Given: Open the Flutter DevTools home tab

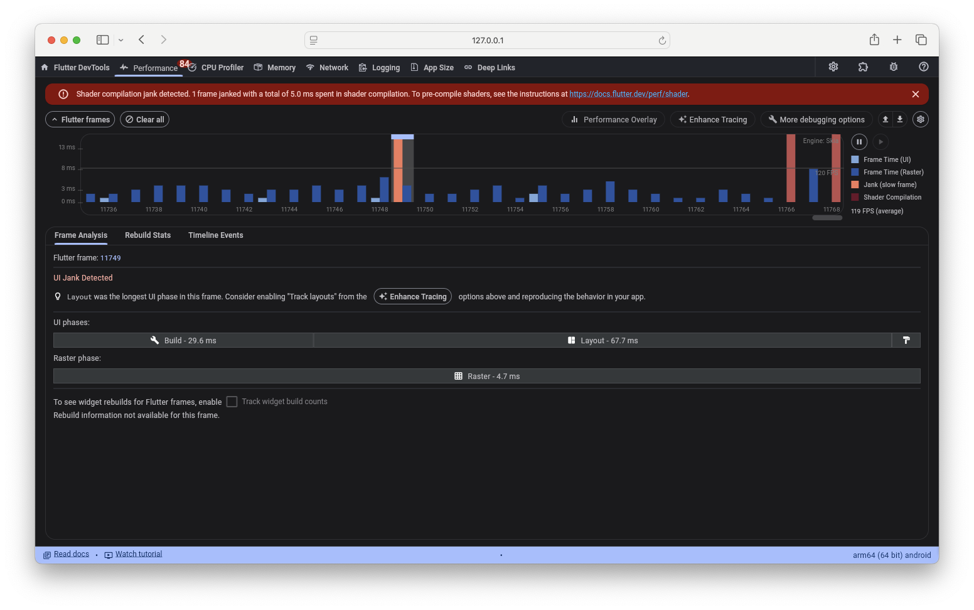Looking at the screenshot, I should 75,67.
